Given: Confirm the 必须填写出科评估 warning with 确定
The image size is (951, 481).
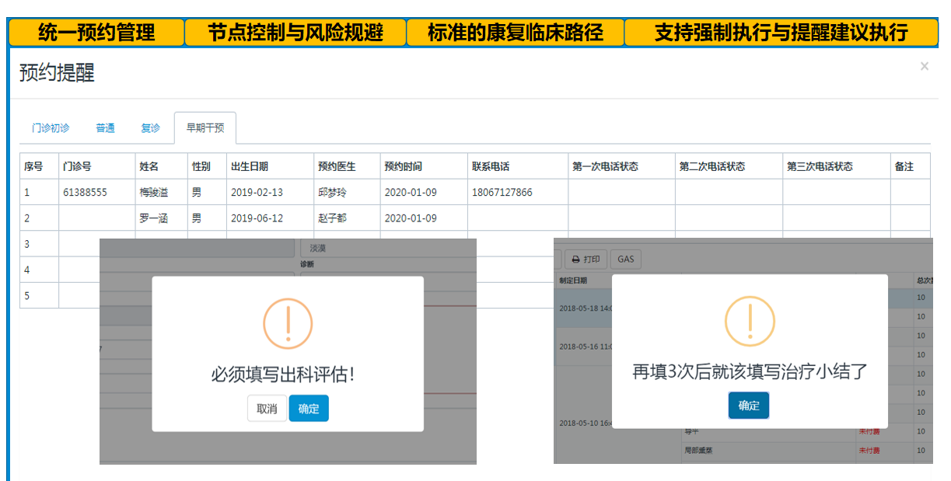Looking at the screenshot, I should [x=309, y=409].
